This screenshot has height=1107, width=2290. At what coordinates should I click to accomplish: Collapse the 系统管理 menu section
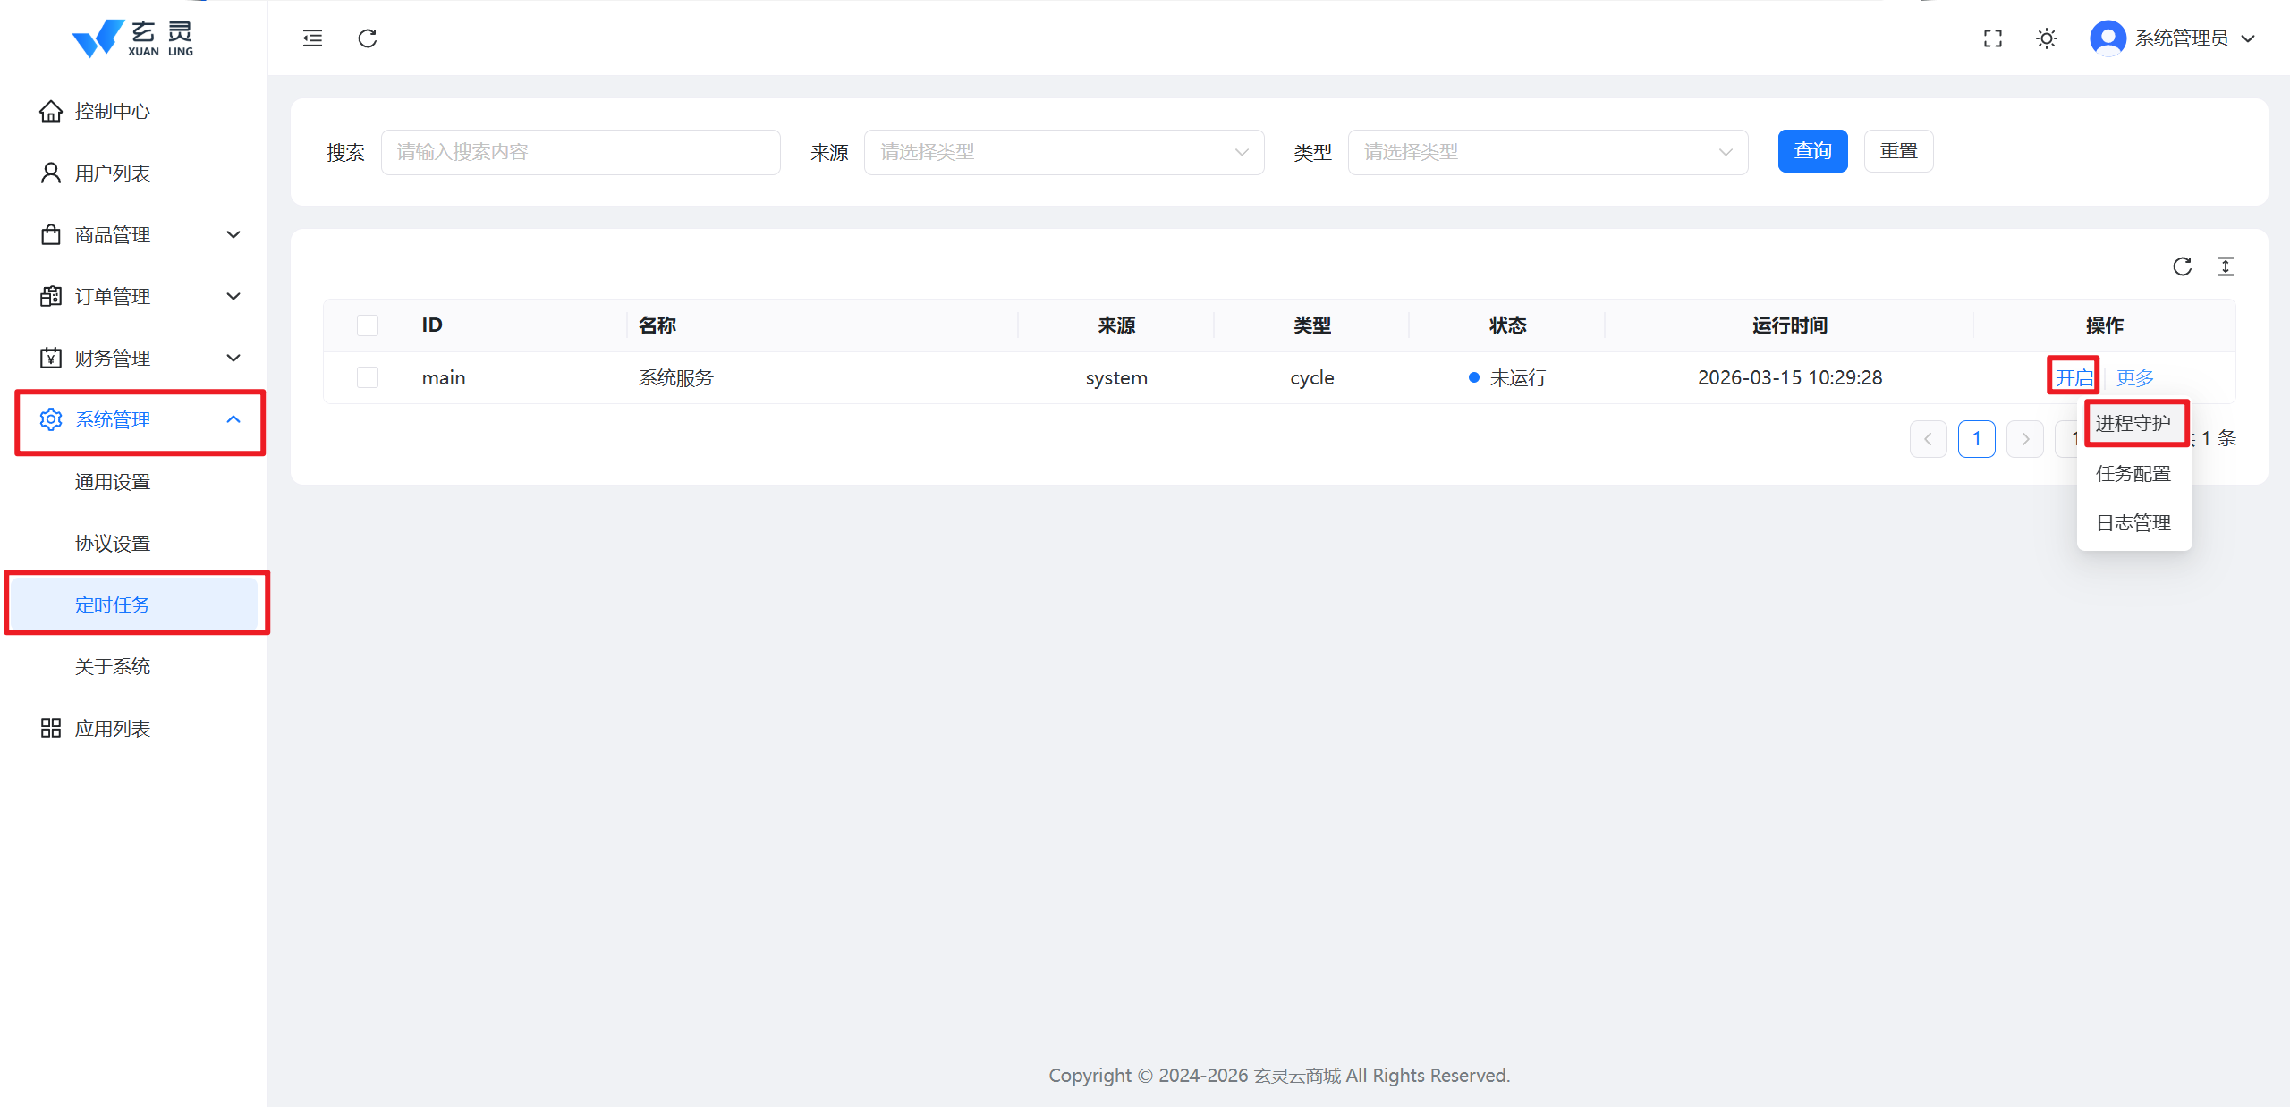coord(139,419)
